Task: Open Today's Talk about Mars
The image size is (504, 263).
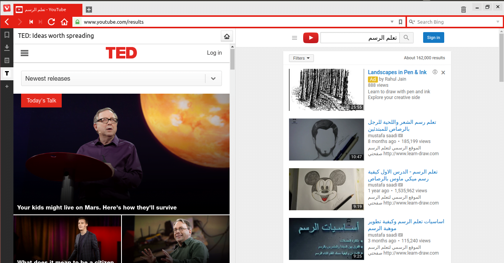Action: (x=121, y=154)
